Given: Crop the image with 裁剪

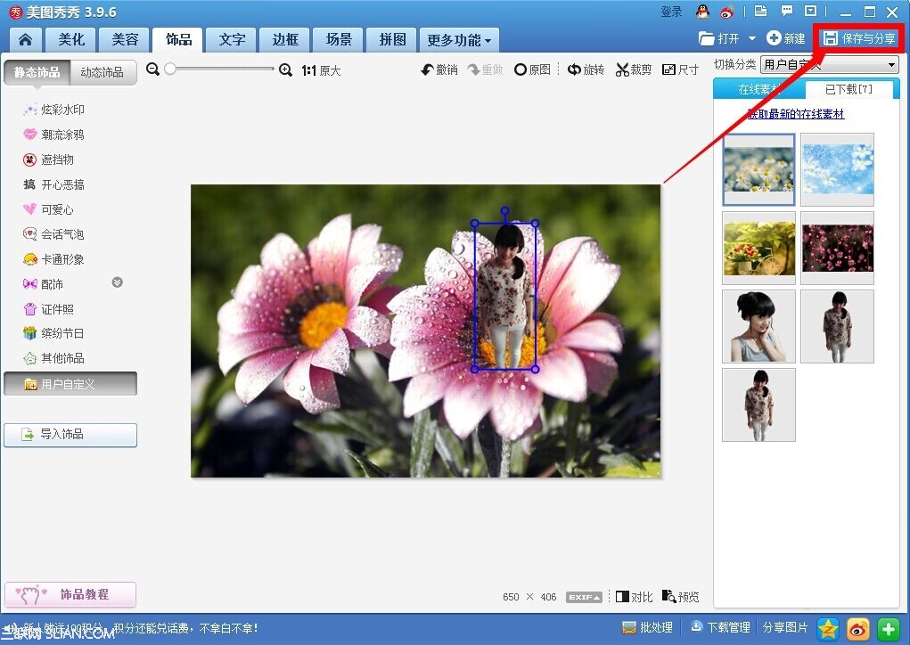Looking at the screenshot, I should point(634,69).
